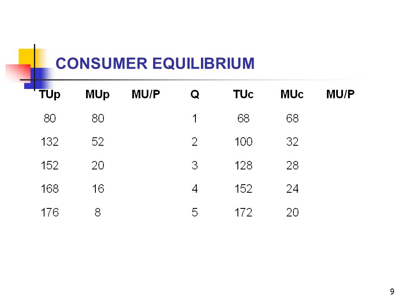
Task: Select the Q column header
Action: 195,94
